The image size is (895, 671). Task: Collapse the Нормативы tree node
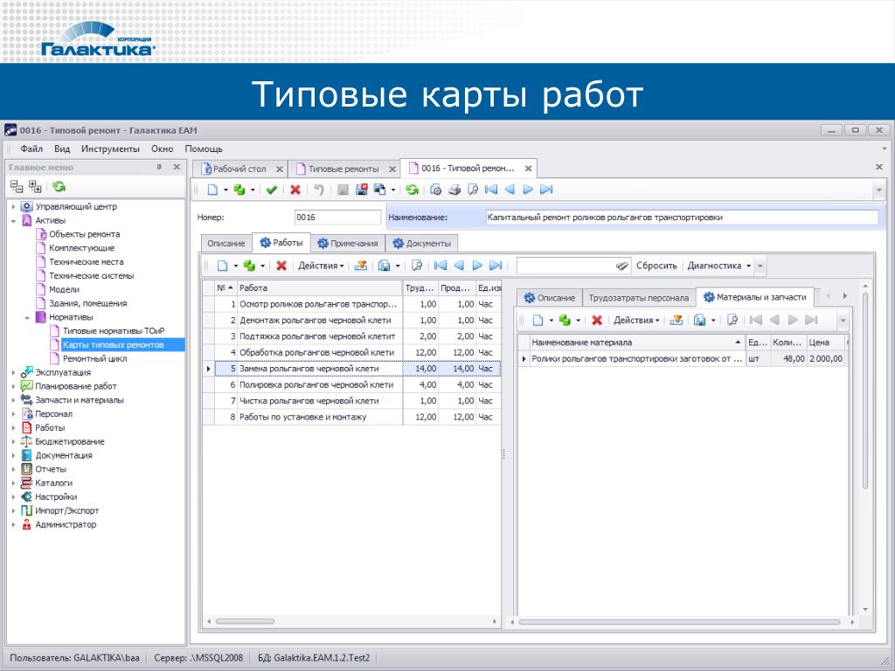[27, 317]
